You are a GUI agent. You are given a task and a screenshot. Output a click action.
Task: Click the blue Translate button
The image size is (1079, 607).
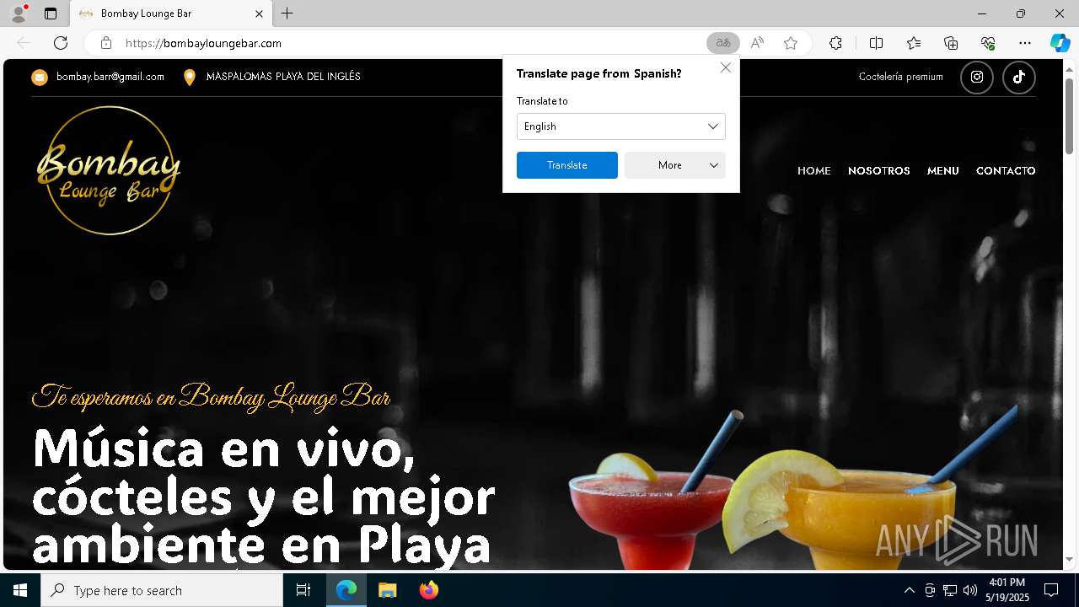[567, 165]
